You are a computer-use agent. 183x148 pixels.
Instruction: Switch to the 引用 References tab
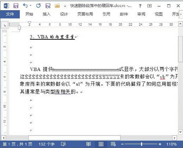coord(107,14)
